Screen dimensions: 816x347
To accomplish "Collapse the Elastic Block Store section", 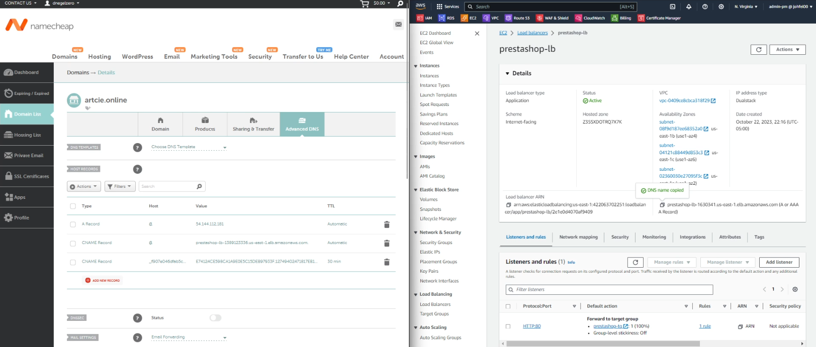I will coord(416,190).
